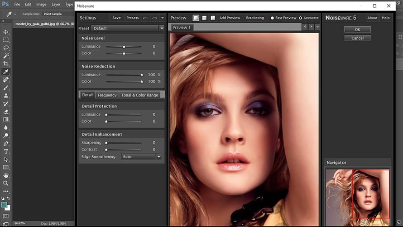Select the Hand tool
The width and height of the screenshot is (403, 227).
pyautogui.click(x=6, y=175)
